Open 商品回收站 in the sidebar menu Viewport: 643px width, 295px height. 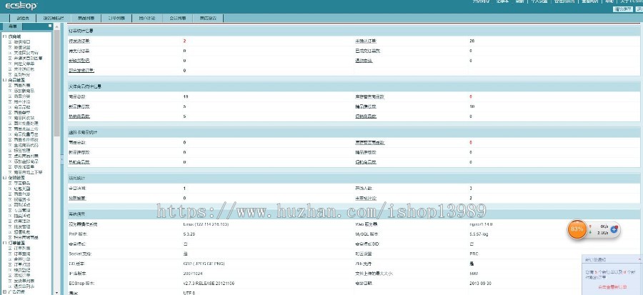point(24,118)
